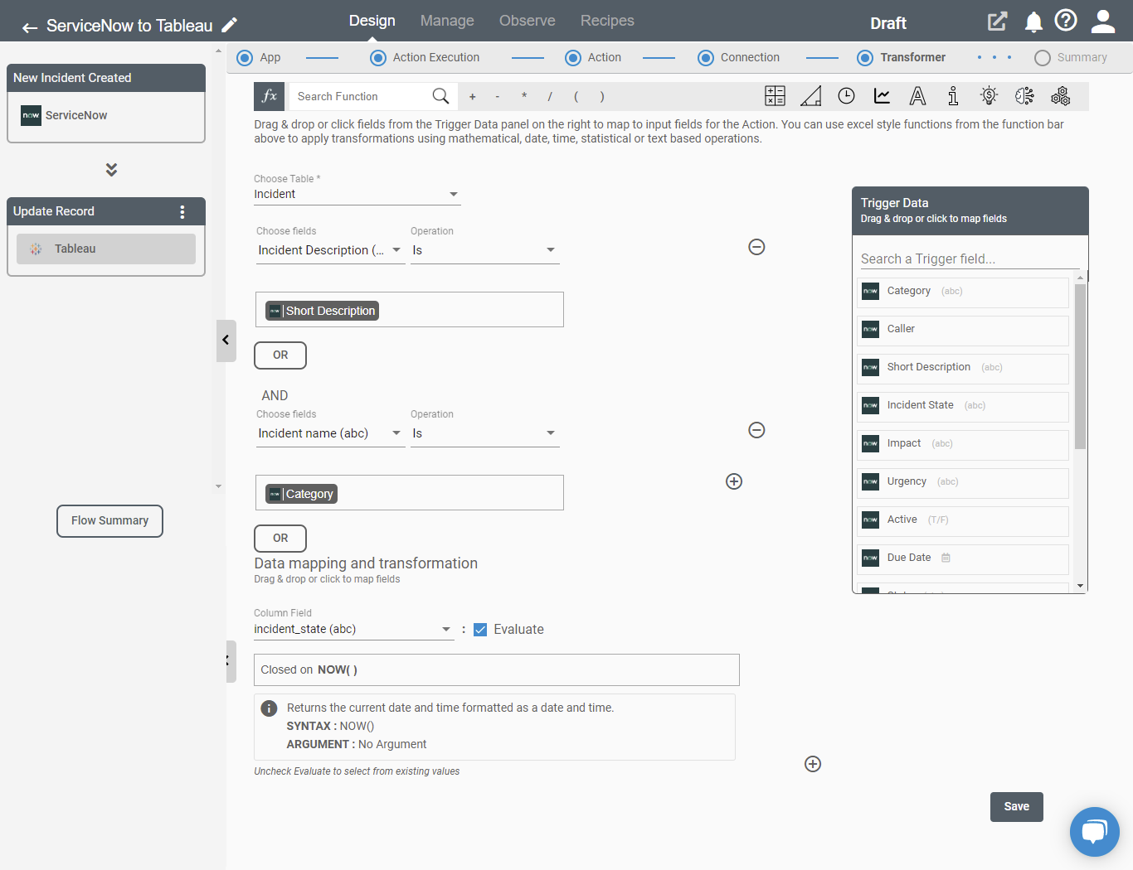The height and width of the screenshot is (870, 1133).
Task: Edit flow name with pencil icon
Action: pos(229,25)
